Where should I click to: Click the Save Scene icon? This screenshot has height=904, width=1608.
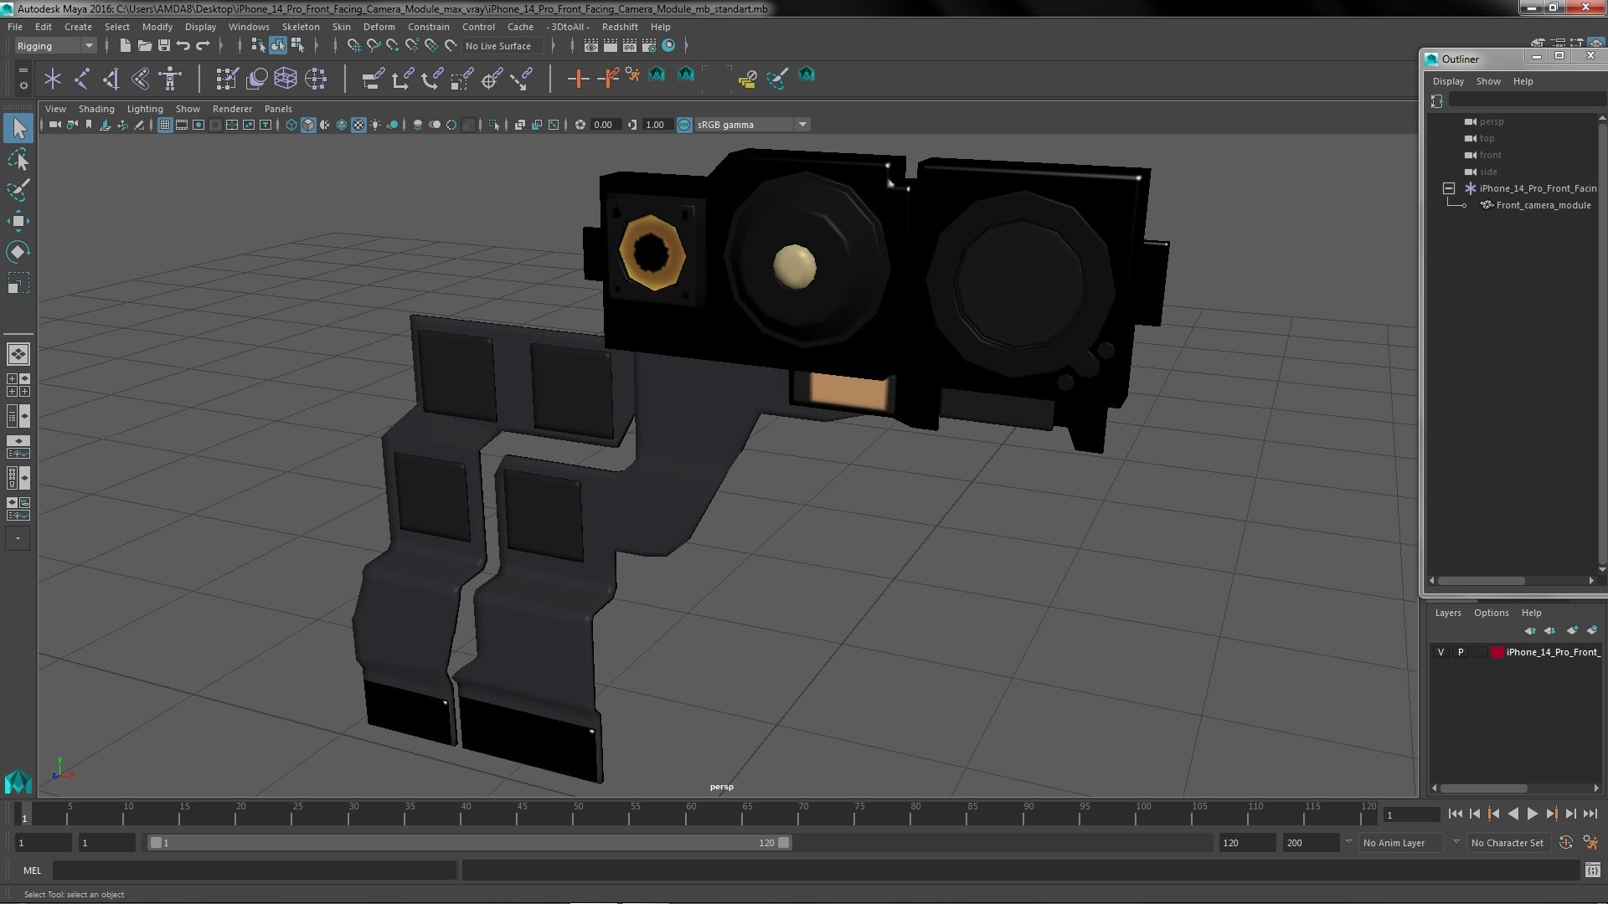pyautogui.click(x=164, y=45)
